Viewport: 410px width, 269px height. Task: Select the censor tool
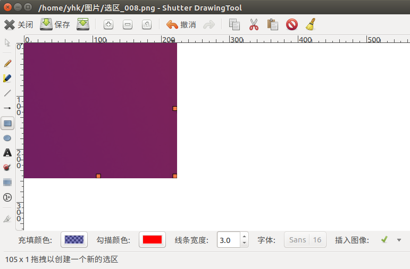pos(7,167)
